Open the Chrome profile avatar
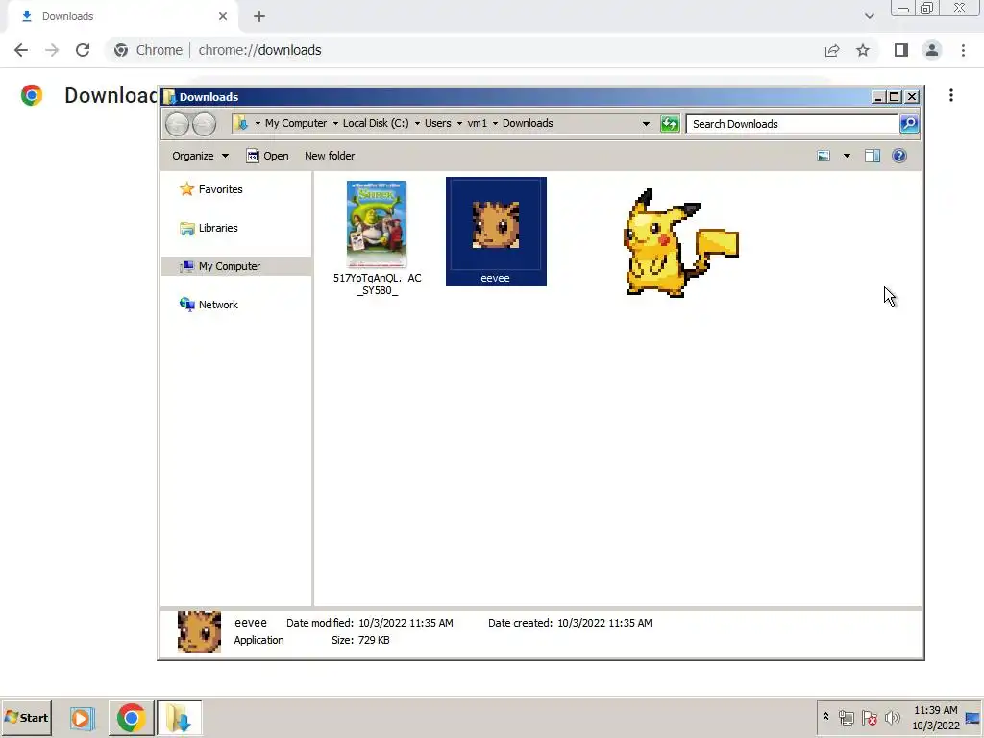The height and width of the screenshot is (738, 984). click(932, 50)
